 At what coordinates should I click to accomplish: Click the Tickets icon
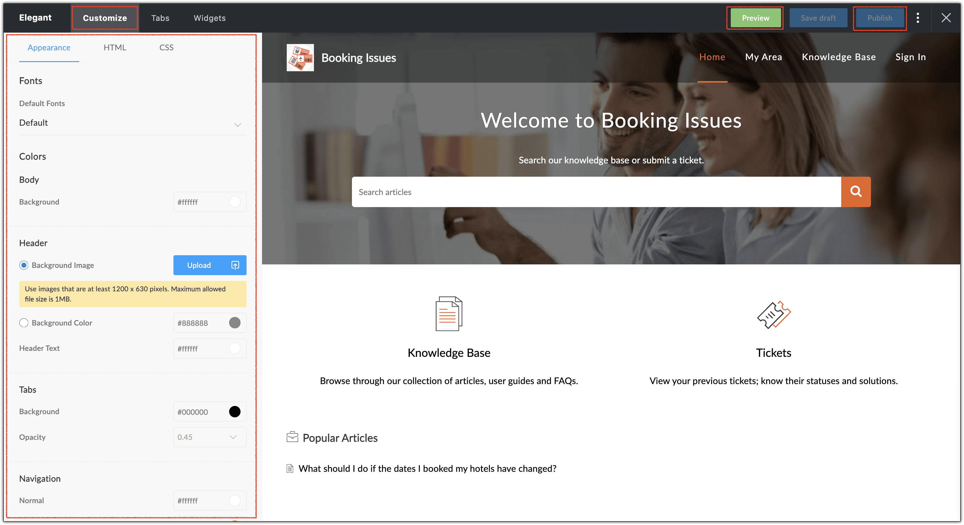[x=773, y=314]
